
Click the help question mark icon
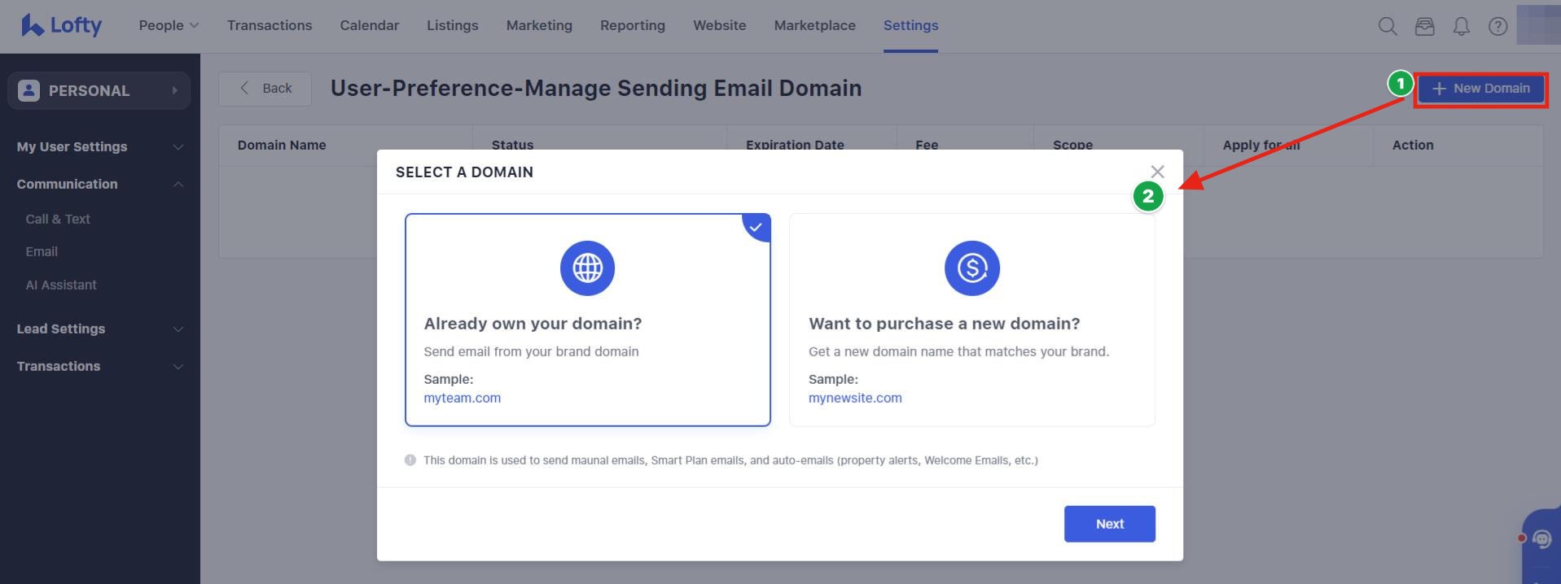(x=1497, y=27)
